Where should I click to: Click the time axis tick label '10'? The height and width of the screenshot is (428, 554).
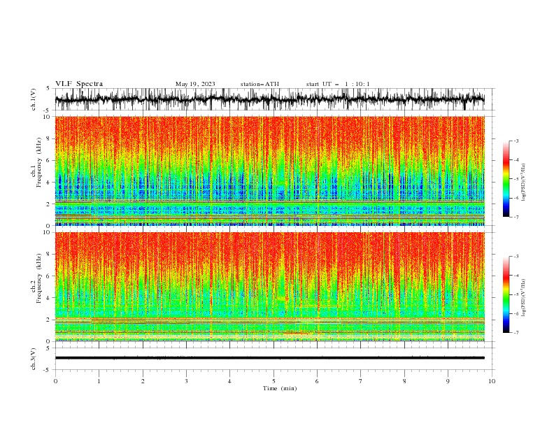coord(492,381)
